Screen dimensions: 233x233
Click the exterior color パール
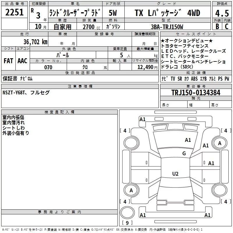(63, 55)
